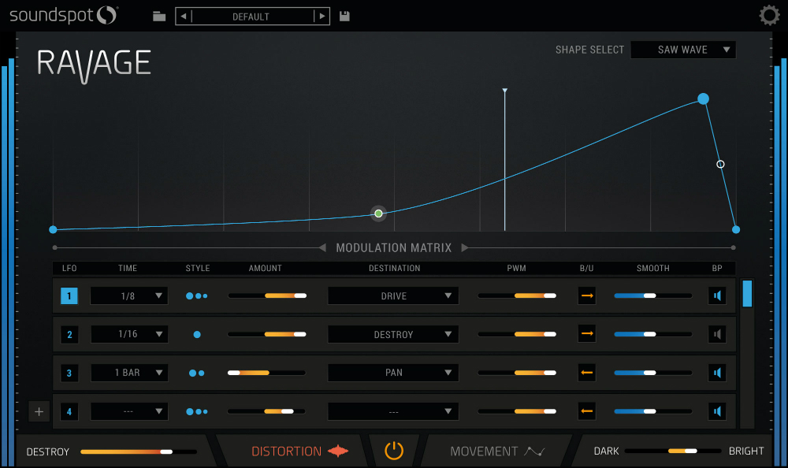Viewport: 788px width, 468px height.
Task: Click left arrow beside MODULATION MATRIX
Action: pyautogui.click(x=322, y=247)
